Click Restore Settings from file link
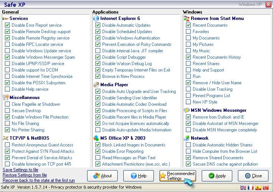 point(25,175)
